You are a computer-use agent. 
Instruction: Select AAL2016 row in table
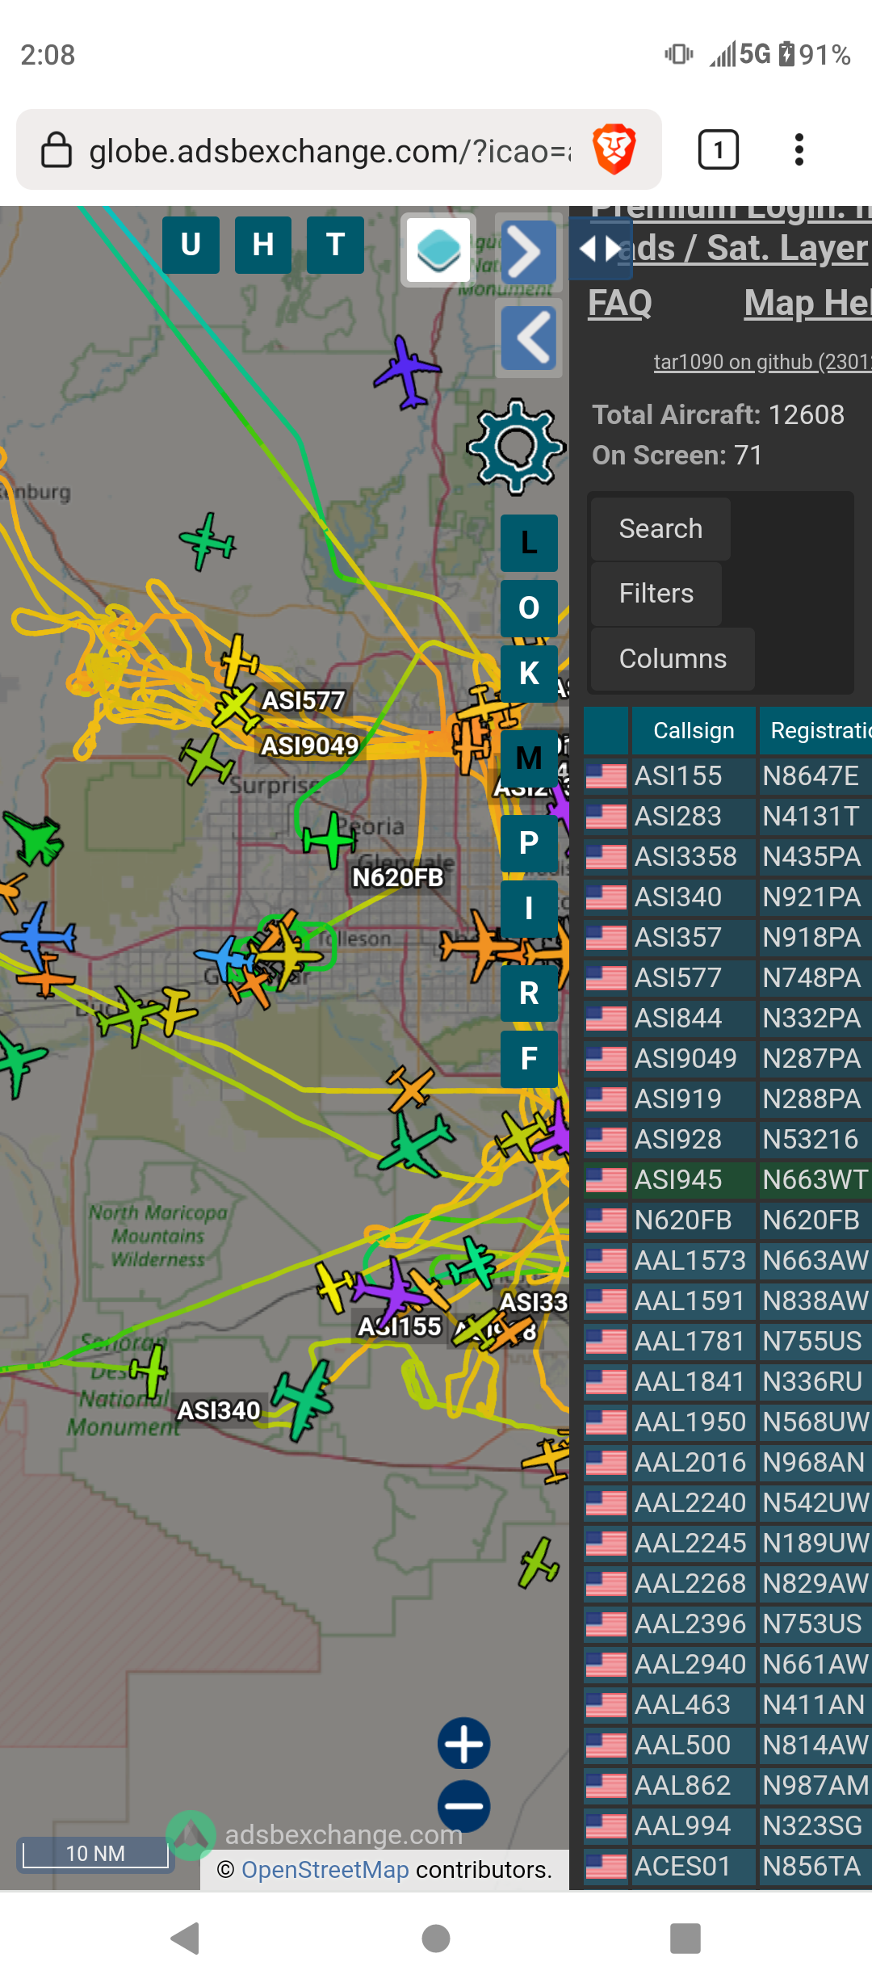pyautogui.click(x=727, y=1462)
